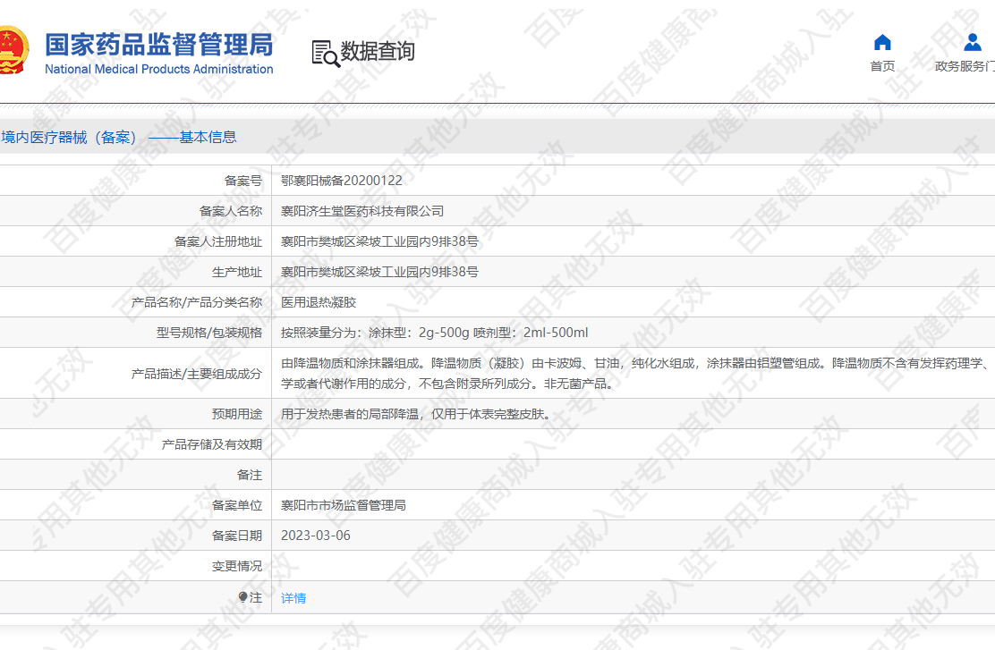
Task: Go to 首页 via the house icon
Action: click(x=882, y=43)
